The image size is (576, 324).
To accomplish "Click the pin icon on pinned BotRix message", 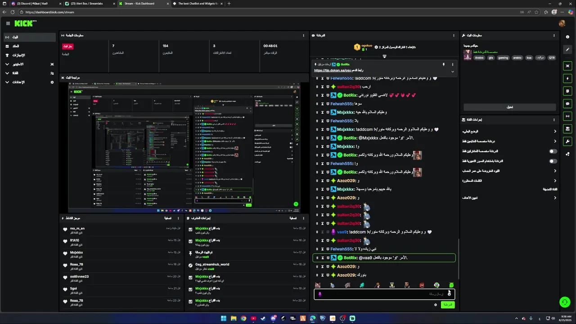I will pos(443,64).
